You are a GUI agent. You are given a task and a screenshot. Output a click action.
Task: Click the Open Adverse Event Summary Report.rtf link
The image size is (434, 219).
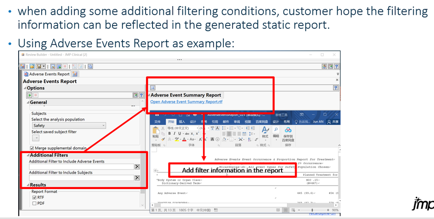click(186, 101)
